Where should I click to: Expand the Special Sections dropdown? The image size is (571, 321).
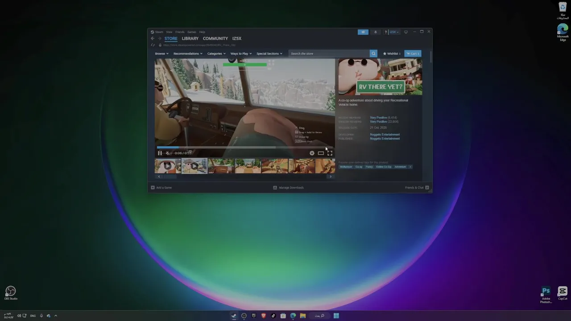click(x=269, y=53)
